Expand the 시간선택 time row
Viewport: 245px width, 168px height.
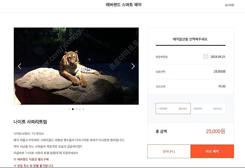coord(190,86)
